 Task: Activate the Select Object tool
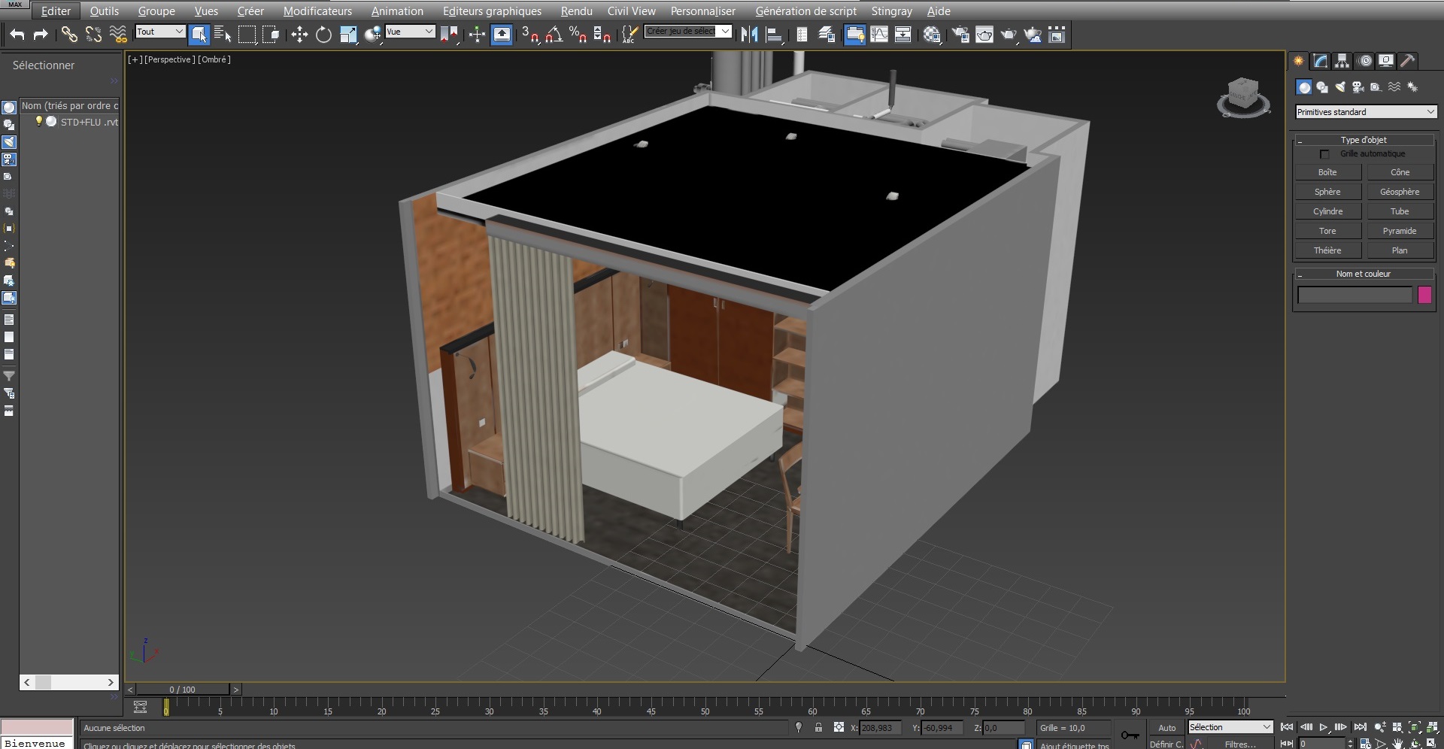click(199, 34)
